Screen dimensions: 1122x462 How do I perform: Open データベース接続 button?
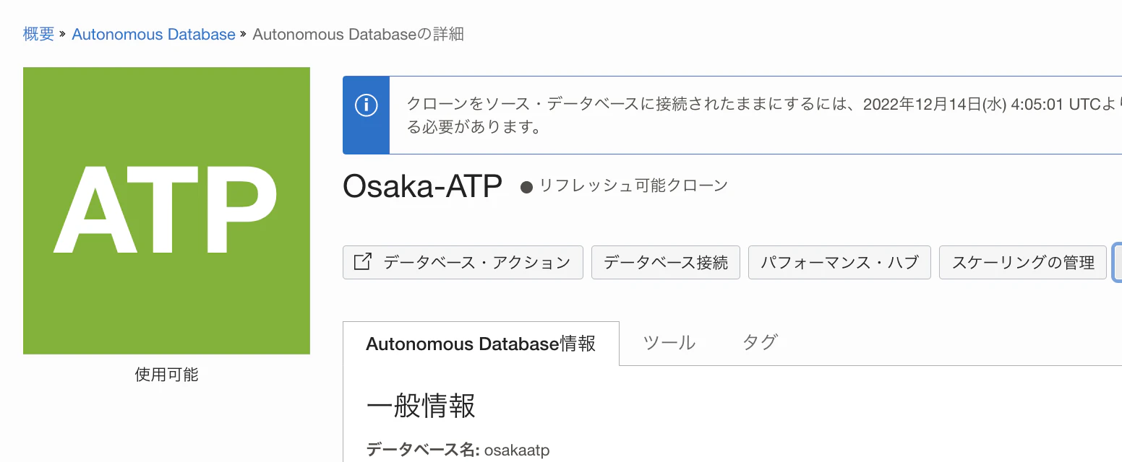666,262
